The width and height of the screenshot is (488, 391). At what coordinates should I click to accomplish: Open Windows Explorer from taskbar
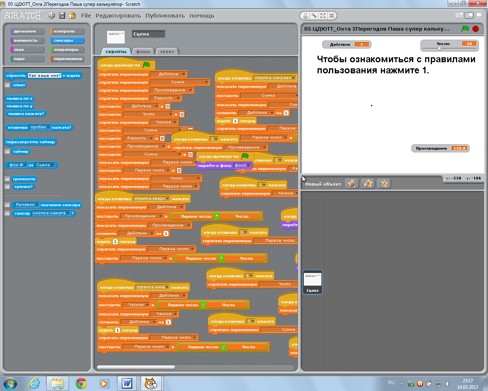click(x=58, y=383)
